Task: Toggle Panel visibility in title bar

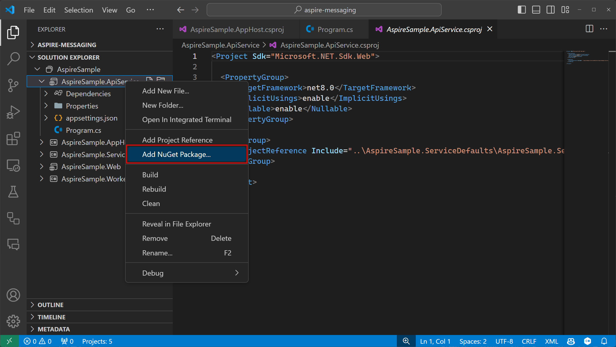Action: coord(536,10)
